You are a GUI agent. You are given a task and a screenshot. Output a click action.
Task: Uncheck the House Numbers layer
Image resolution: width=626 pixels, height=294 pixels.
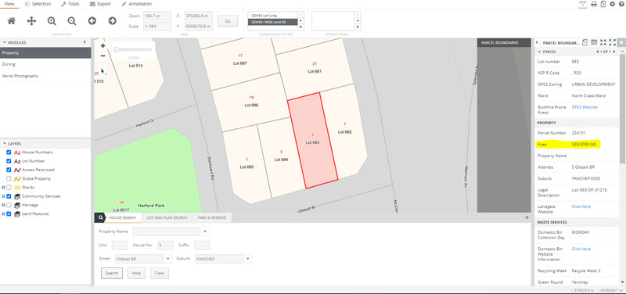tap(9, 152)
